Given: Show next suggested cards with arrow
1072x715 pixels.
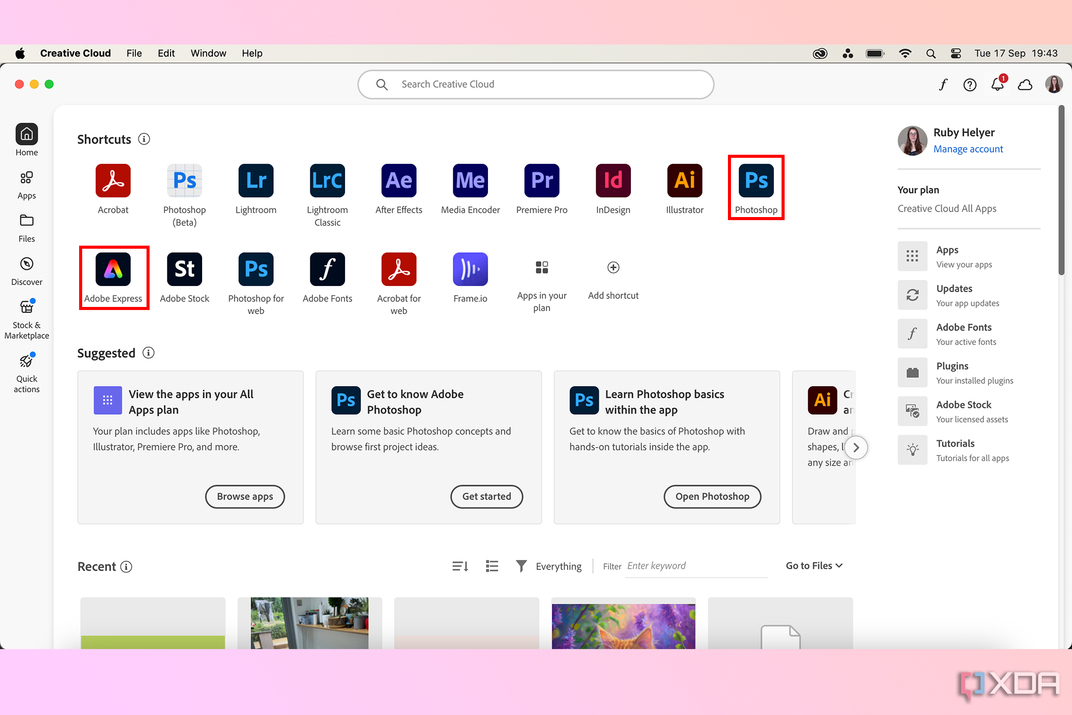Looking at the screenshot, I should [856, 448].
